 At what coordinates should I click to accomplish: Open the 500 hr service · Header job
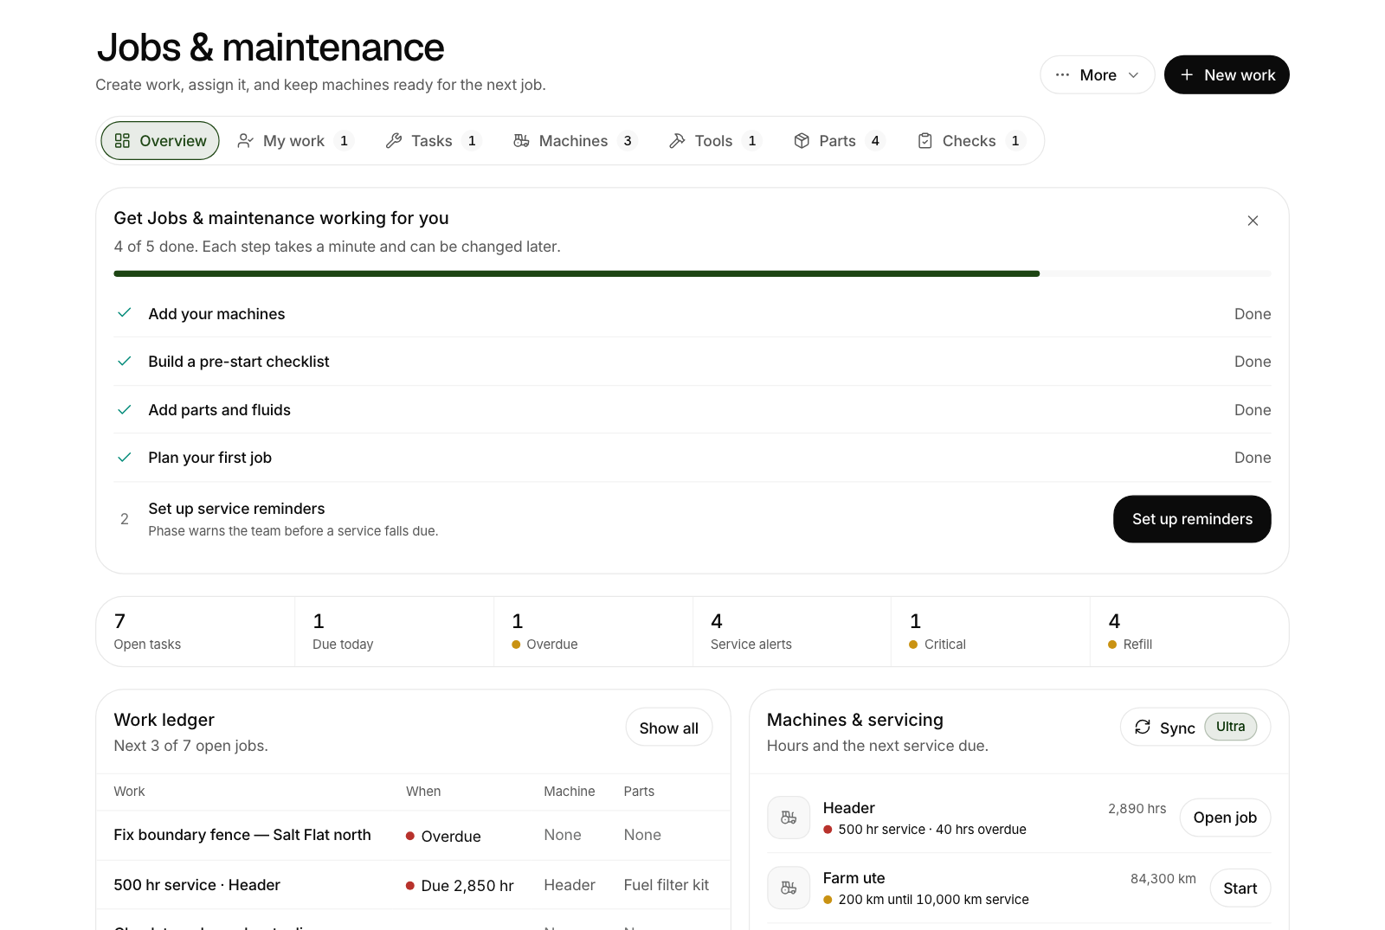click(x=414, y=885)
